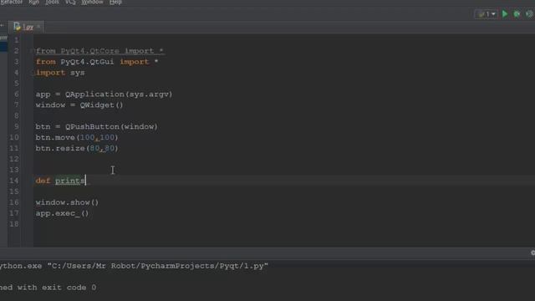Screen dimensions: 535x301
Task: Click 'window = QWidget()' on line 7
Action: 79,105
